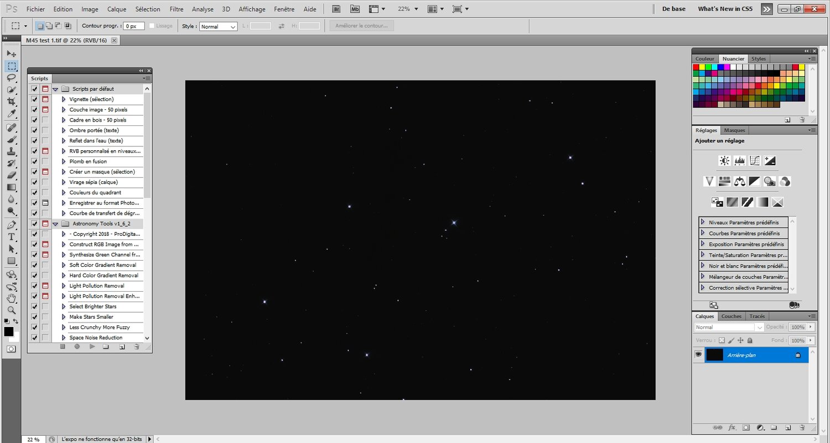Select the Move tool
Image resolution: width=830 pixels, height=443 pixels.
pos(11,54)
